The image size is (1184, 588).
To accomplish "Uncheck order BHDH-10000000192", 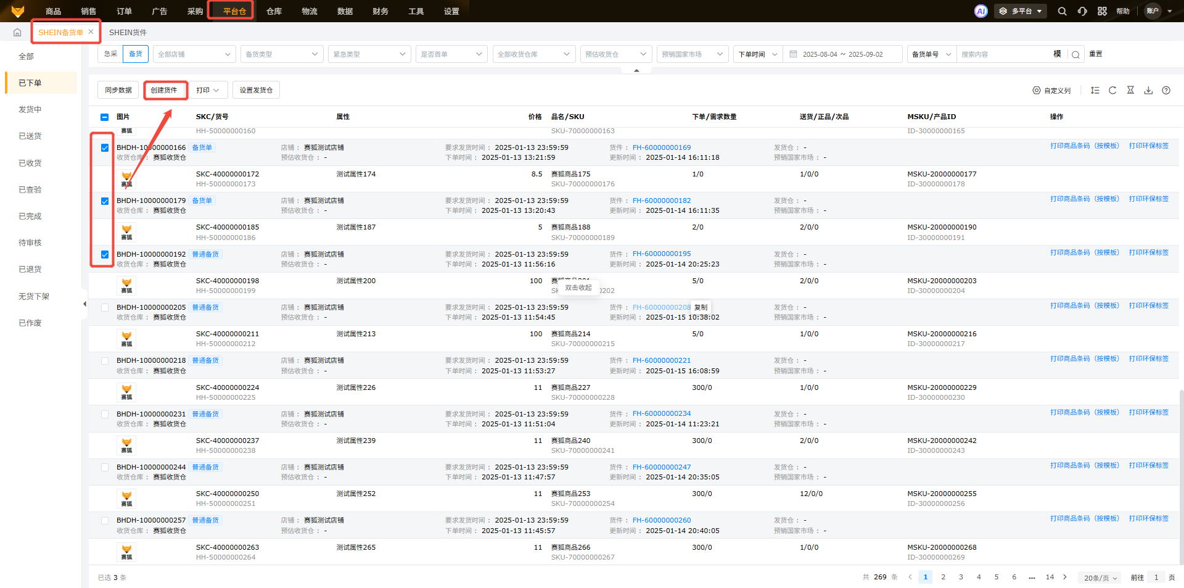I will click(x=105, y=254).
